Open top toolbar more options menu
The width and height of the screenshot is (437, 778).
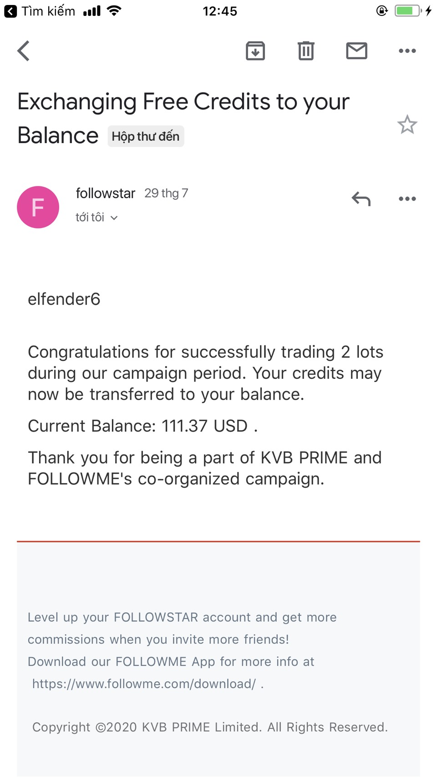pos(407,51)
